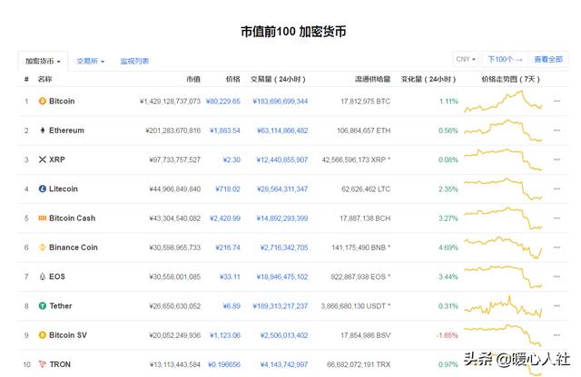Click Bitcoin market cap ¥1,429,128,737,073
Viewport: 581px width, 377px height.
coord(170,101)
